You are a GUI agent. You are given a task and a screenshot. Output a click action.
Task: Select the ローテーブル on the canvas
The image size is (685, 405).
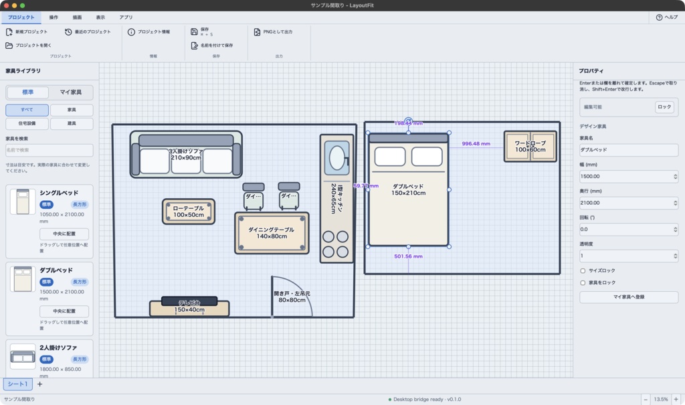tap(189, 212)
